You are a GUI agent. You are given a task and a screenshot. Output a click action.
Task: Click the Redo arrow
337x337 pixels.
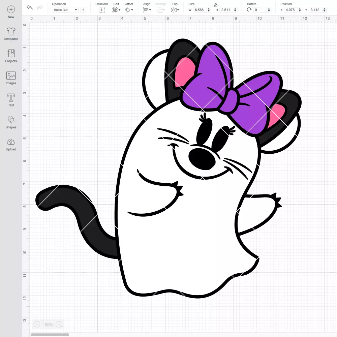[x=40, y=7]
